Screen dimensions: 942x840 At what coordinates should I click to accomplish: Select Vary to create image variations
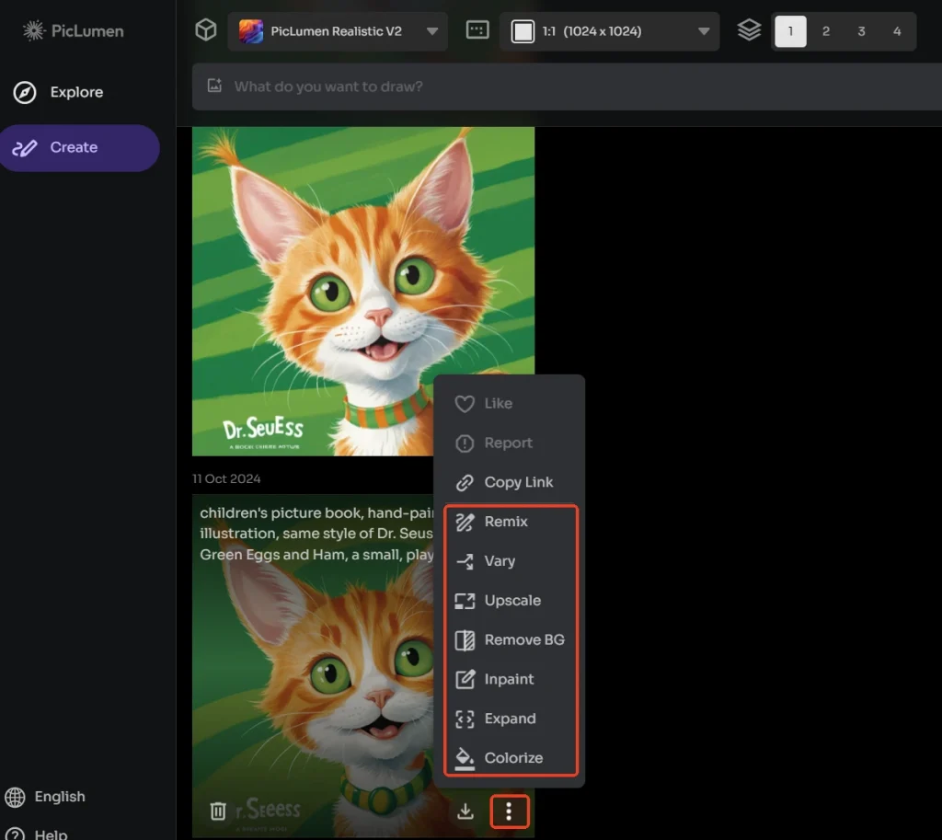pos(502,561)
